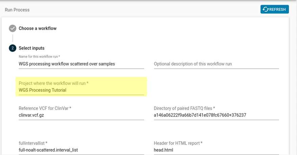
Task: Select the Select inputs step label
Action: [31, 48]
